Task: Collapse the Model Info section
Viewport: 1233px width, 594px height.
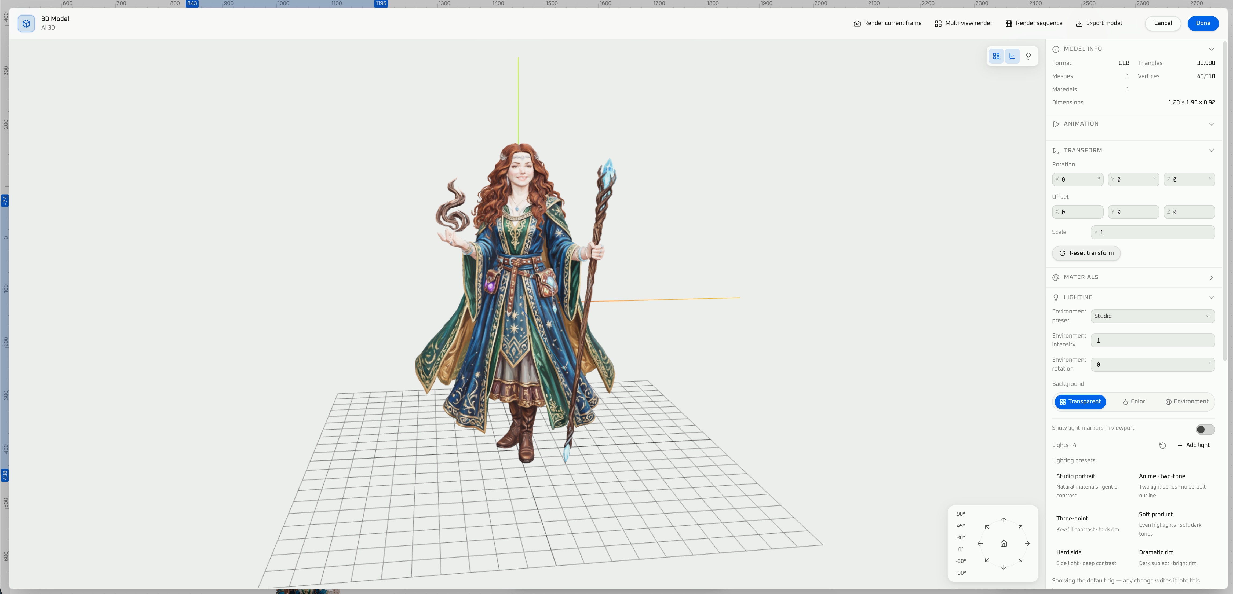Action: pyautogui.click(x=1211, y=49)
